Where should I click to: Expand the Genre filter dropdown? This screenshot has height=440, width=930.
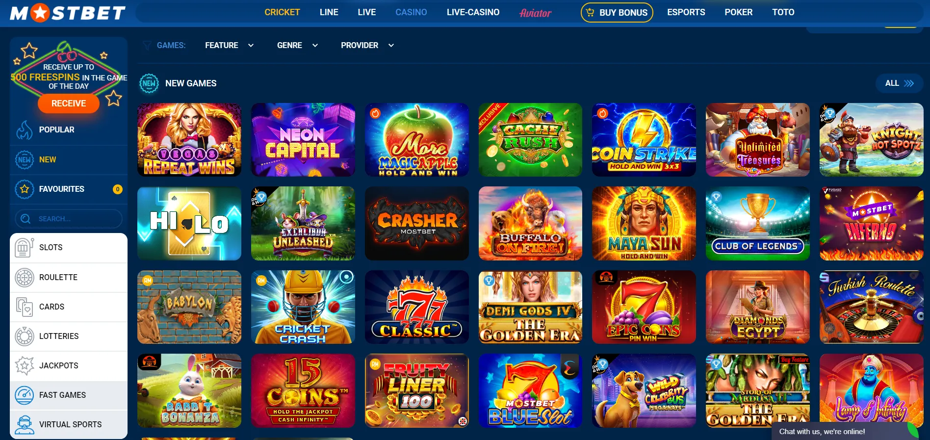297,45
